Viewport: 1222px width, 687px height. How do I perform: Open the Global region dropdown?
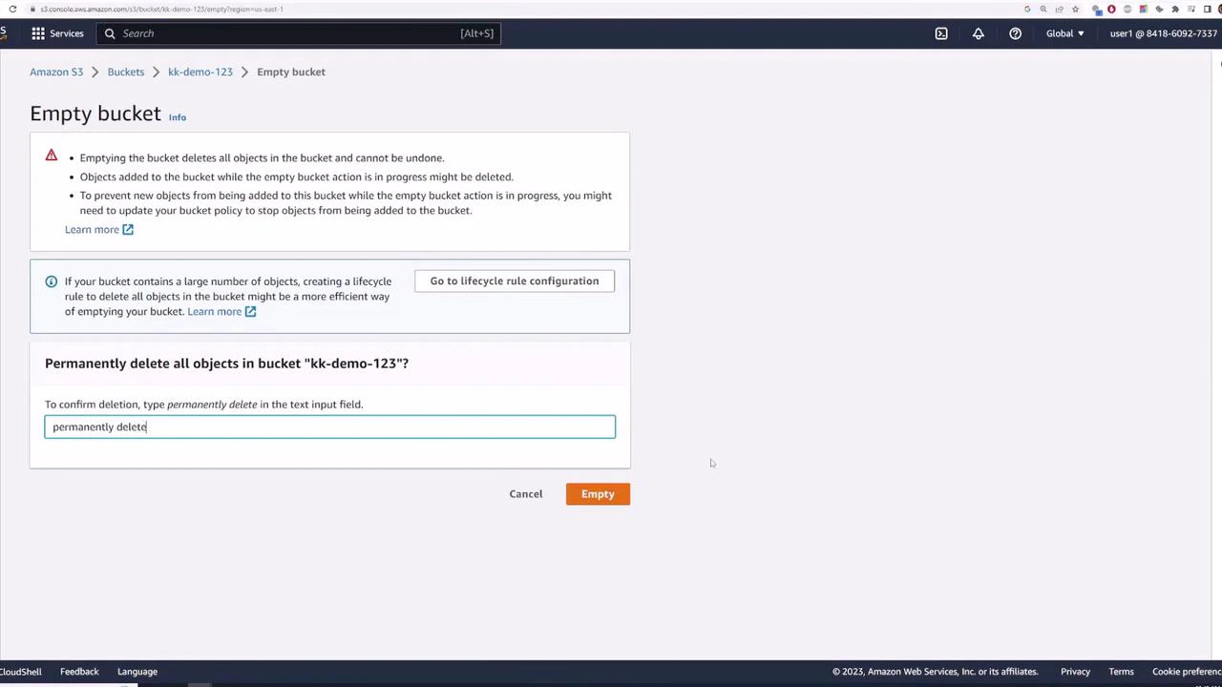[x=1064, y=33]
